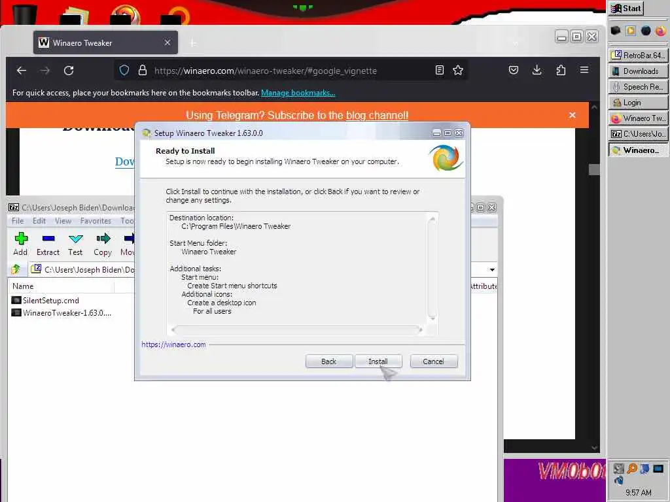Click the installer summary horizontal scrollbar
Viewport: 670px width, 502px height.
[297, 329]
